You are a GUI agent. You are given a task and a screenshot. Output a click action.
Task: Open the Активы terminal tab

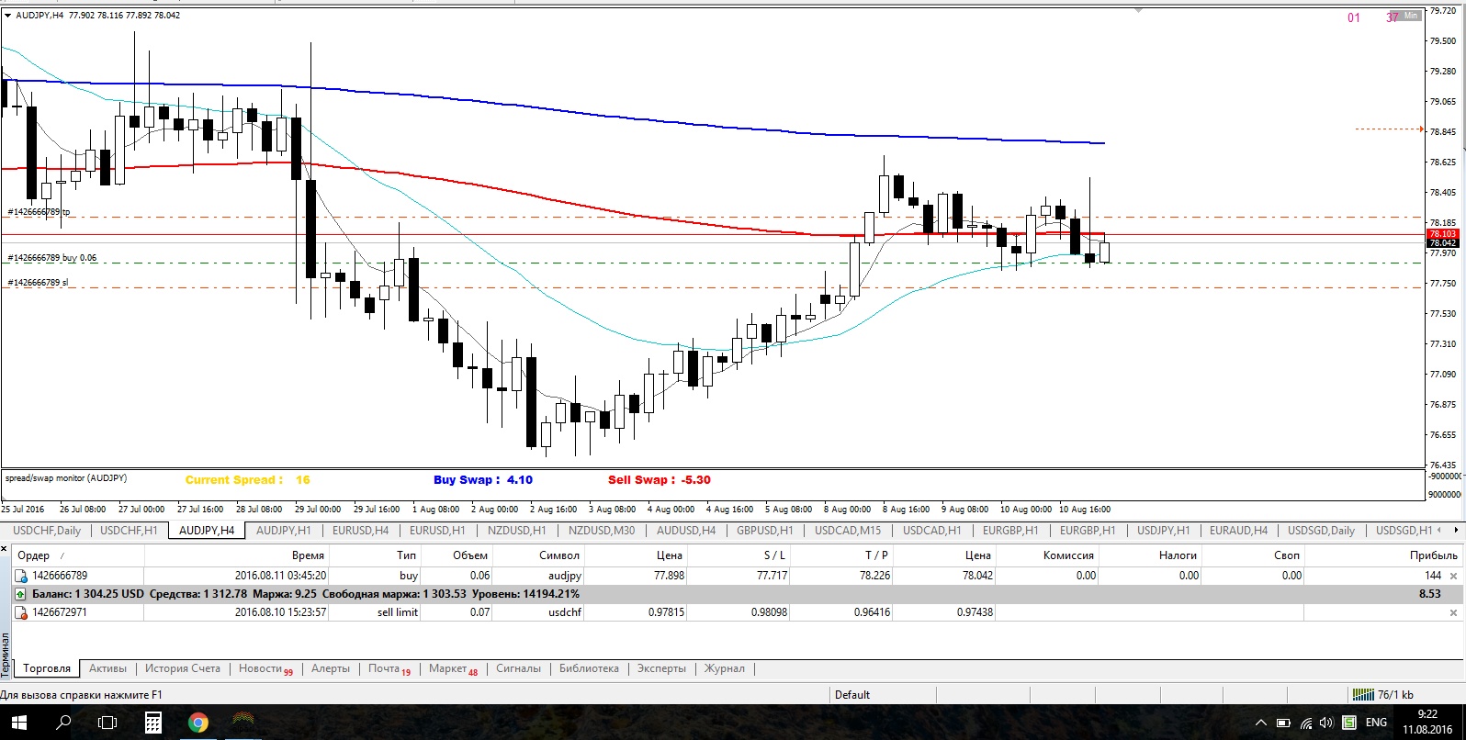tap(107, 668)
